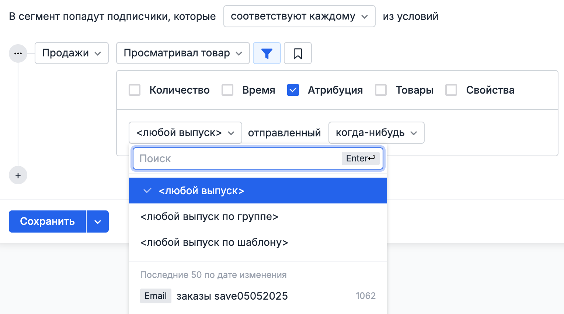This screenshot has height=314, width=564.
Task: Click the Email badge on заказы save05052025
Action: [x=156, y=296]
